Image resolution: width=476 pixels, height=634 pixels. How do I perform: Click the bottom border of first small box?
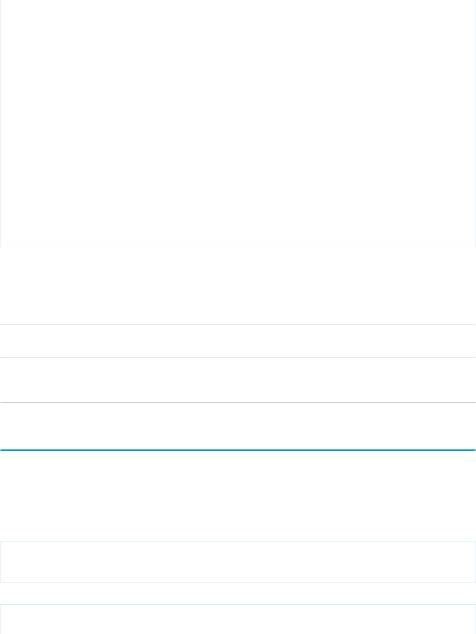(238, 582)
